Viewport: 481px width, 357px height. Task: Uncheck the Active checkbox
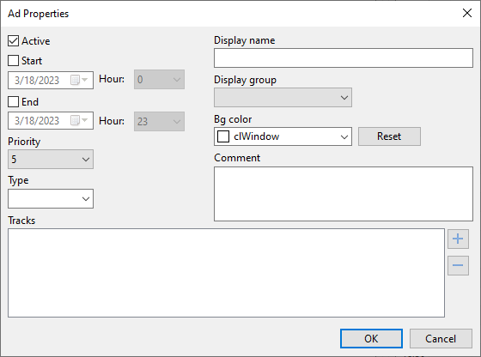[13, 40]
